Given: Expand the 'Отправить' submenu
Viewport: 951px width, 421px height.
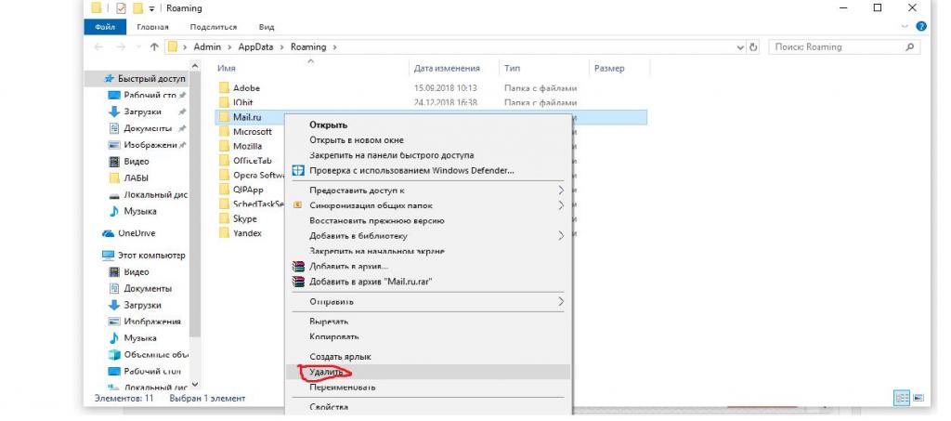Looking at the screenshot, I should (561, 301).
